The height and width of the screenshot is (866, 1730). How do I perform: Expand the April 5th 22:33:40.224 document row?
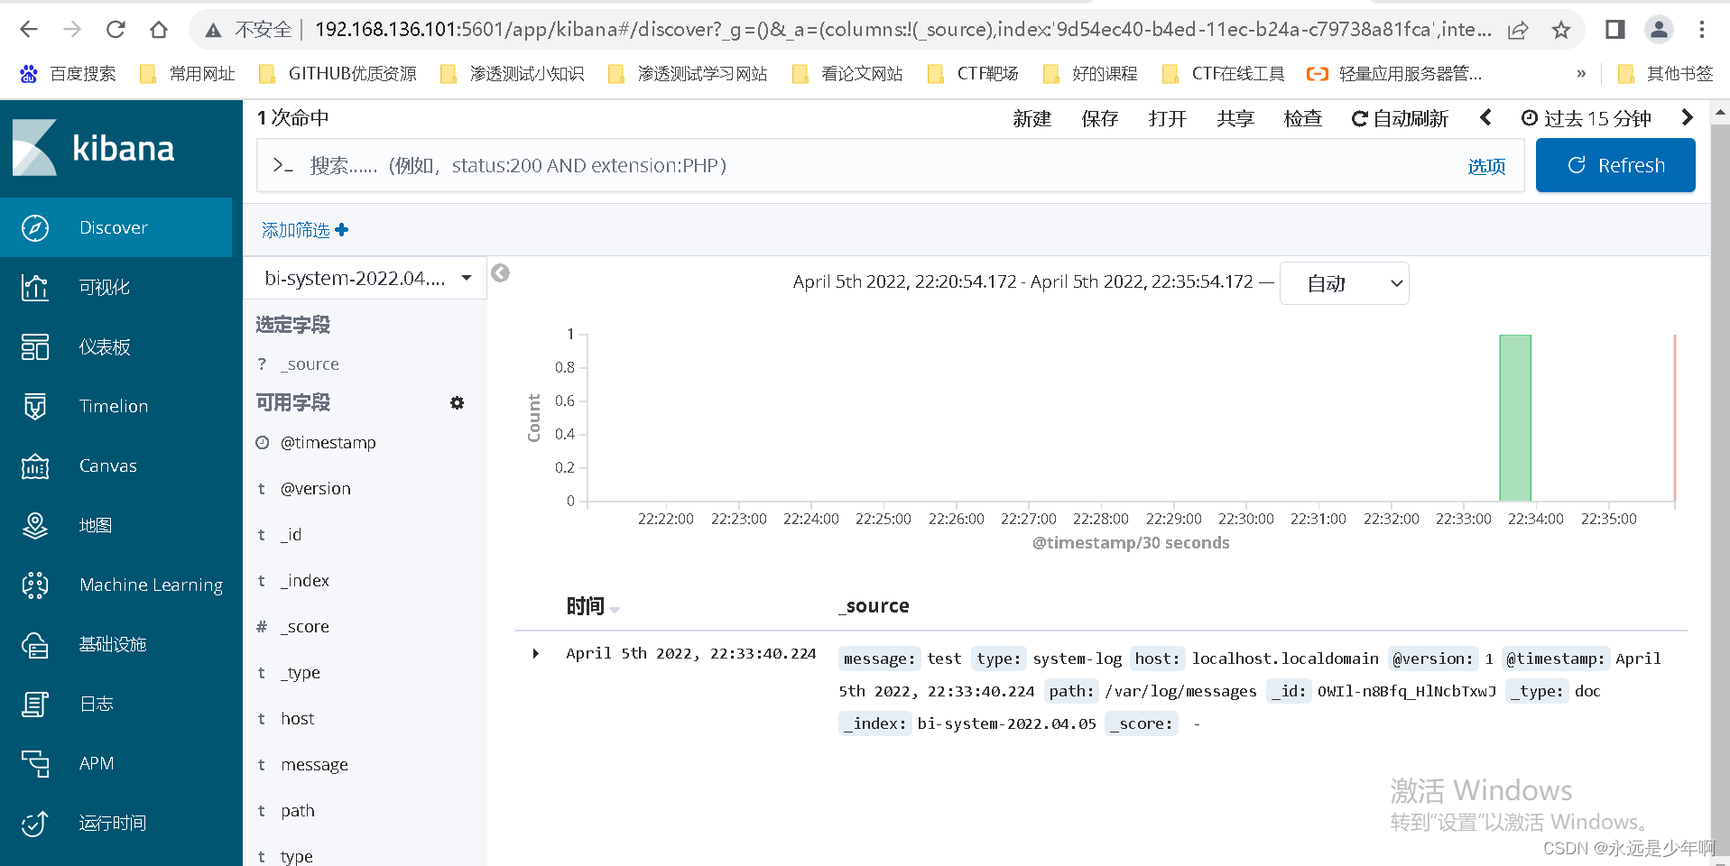tap(536, 653)
